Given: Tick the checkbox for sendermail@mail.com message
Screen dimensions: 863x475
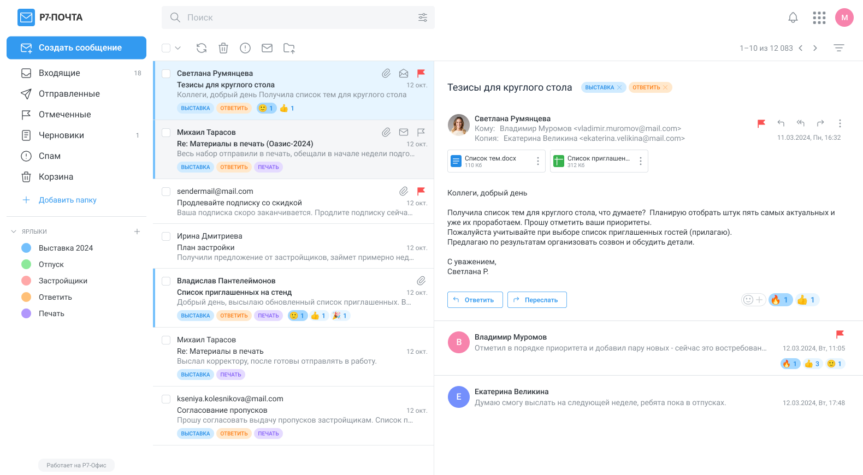Looking at the screenshot, I should [166, 192].
